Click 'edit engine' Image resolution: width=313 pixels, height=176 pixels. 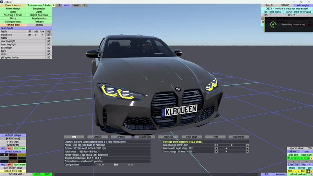[x=303, y=5]
